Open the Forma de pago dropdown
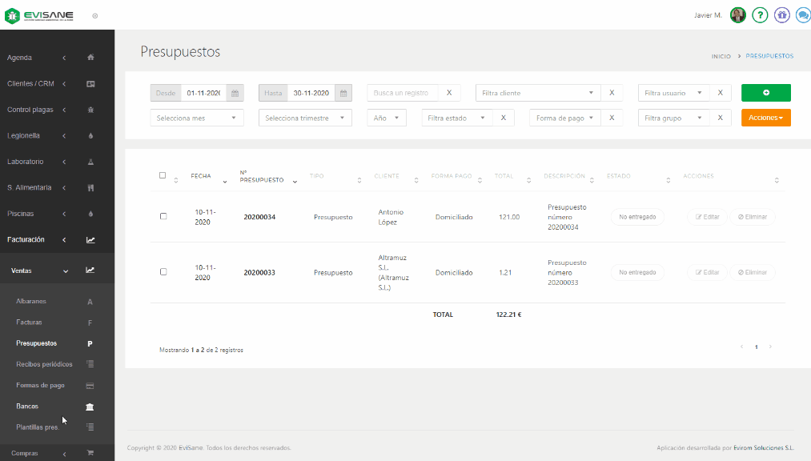The height and width of the screenshot is (461, 811). pos(565,118)
